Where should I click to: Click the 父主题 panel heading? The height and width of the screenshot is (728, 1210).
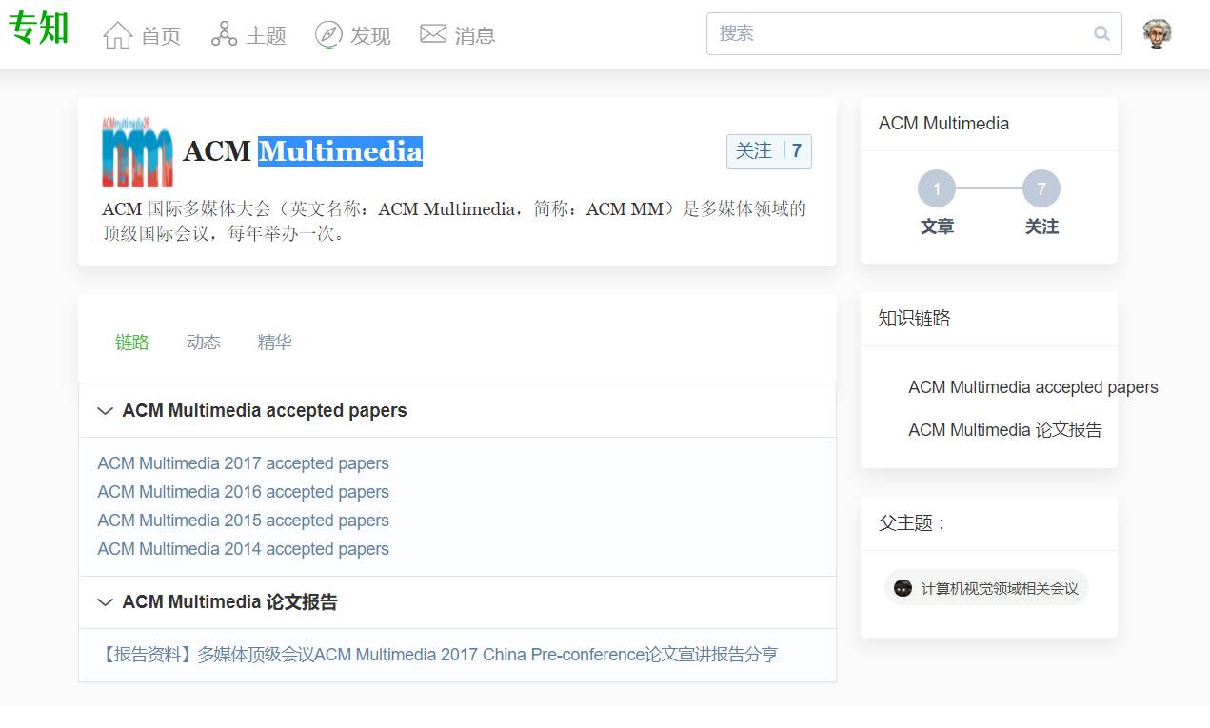tap(912, 523)
